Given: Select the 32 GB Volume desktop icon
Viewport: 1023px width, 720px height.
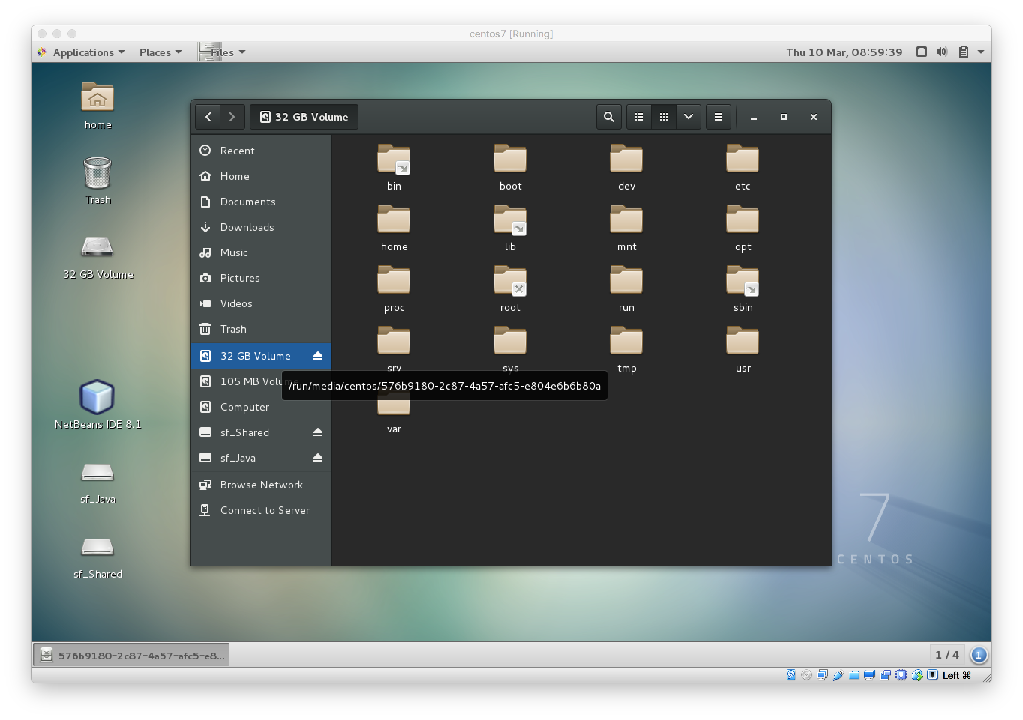Looking at the screenshot, I should click(x=98, y=257).
